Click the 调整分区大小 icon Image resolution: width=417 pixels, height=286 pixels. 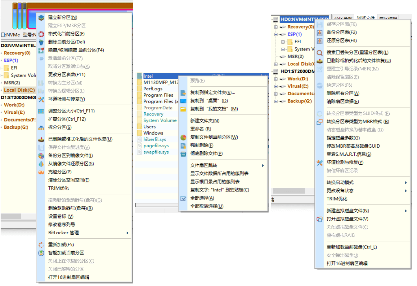coord(41,111)
